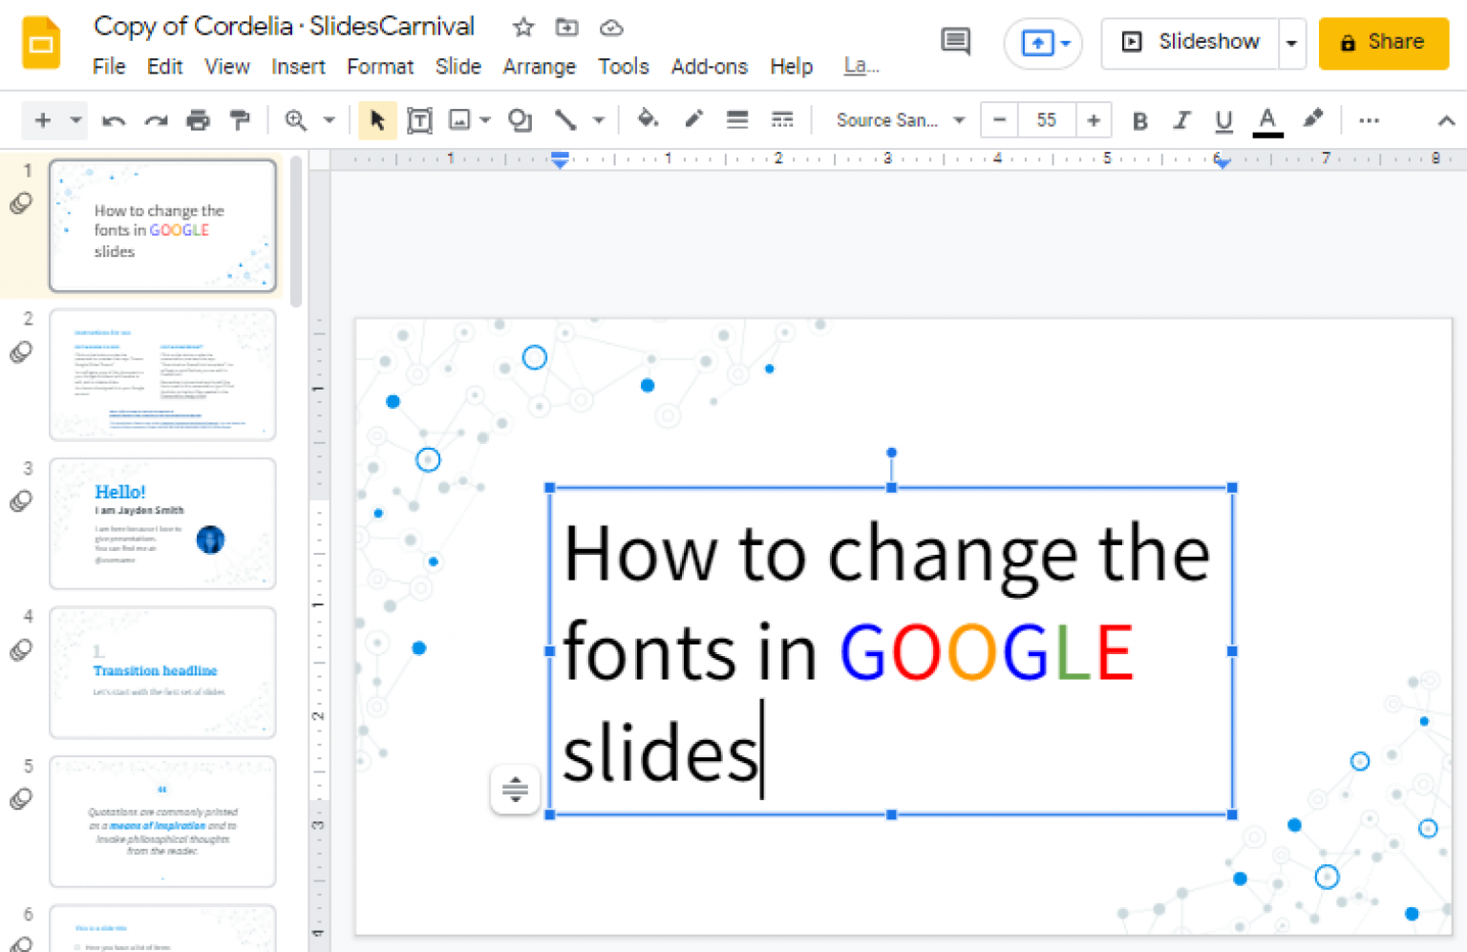Print the presentation

[x=198, y=120]
